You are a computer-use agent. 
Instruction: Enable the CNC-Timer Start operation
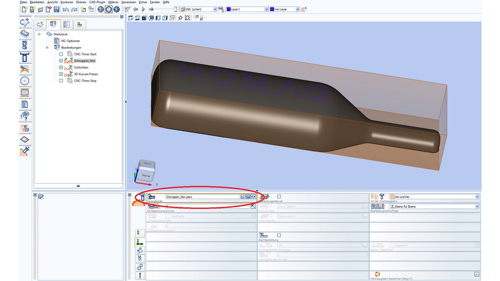61,54
